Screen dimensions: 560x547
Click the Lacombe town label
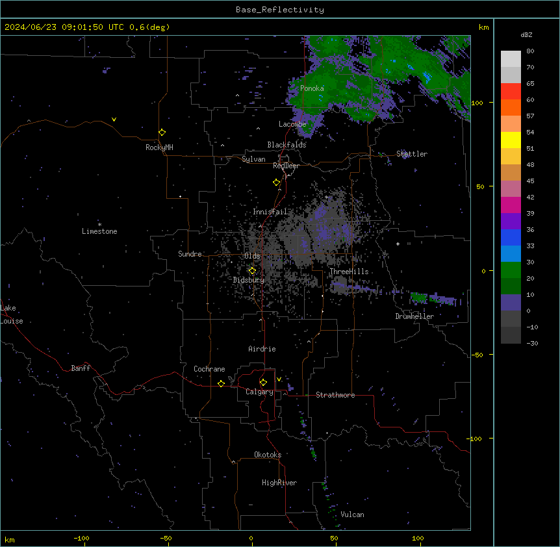[292, 124]
